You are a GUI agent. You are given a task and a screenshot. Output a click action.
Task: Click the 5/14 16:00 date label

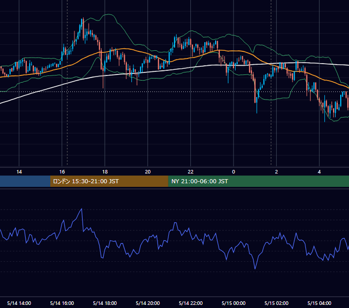coord(62,303)
